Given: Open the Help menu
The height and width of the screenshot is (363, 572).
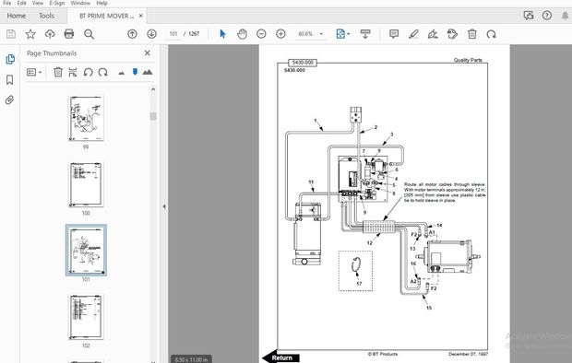Looking at the screenshot, I should point(101,3).
